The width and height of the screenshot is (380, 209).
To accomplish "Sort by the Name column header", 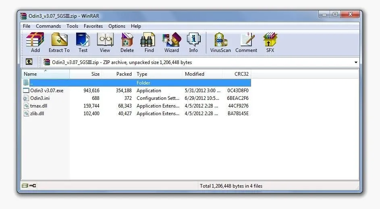I will coord(46,74).
